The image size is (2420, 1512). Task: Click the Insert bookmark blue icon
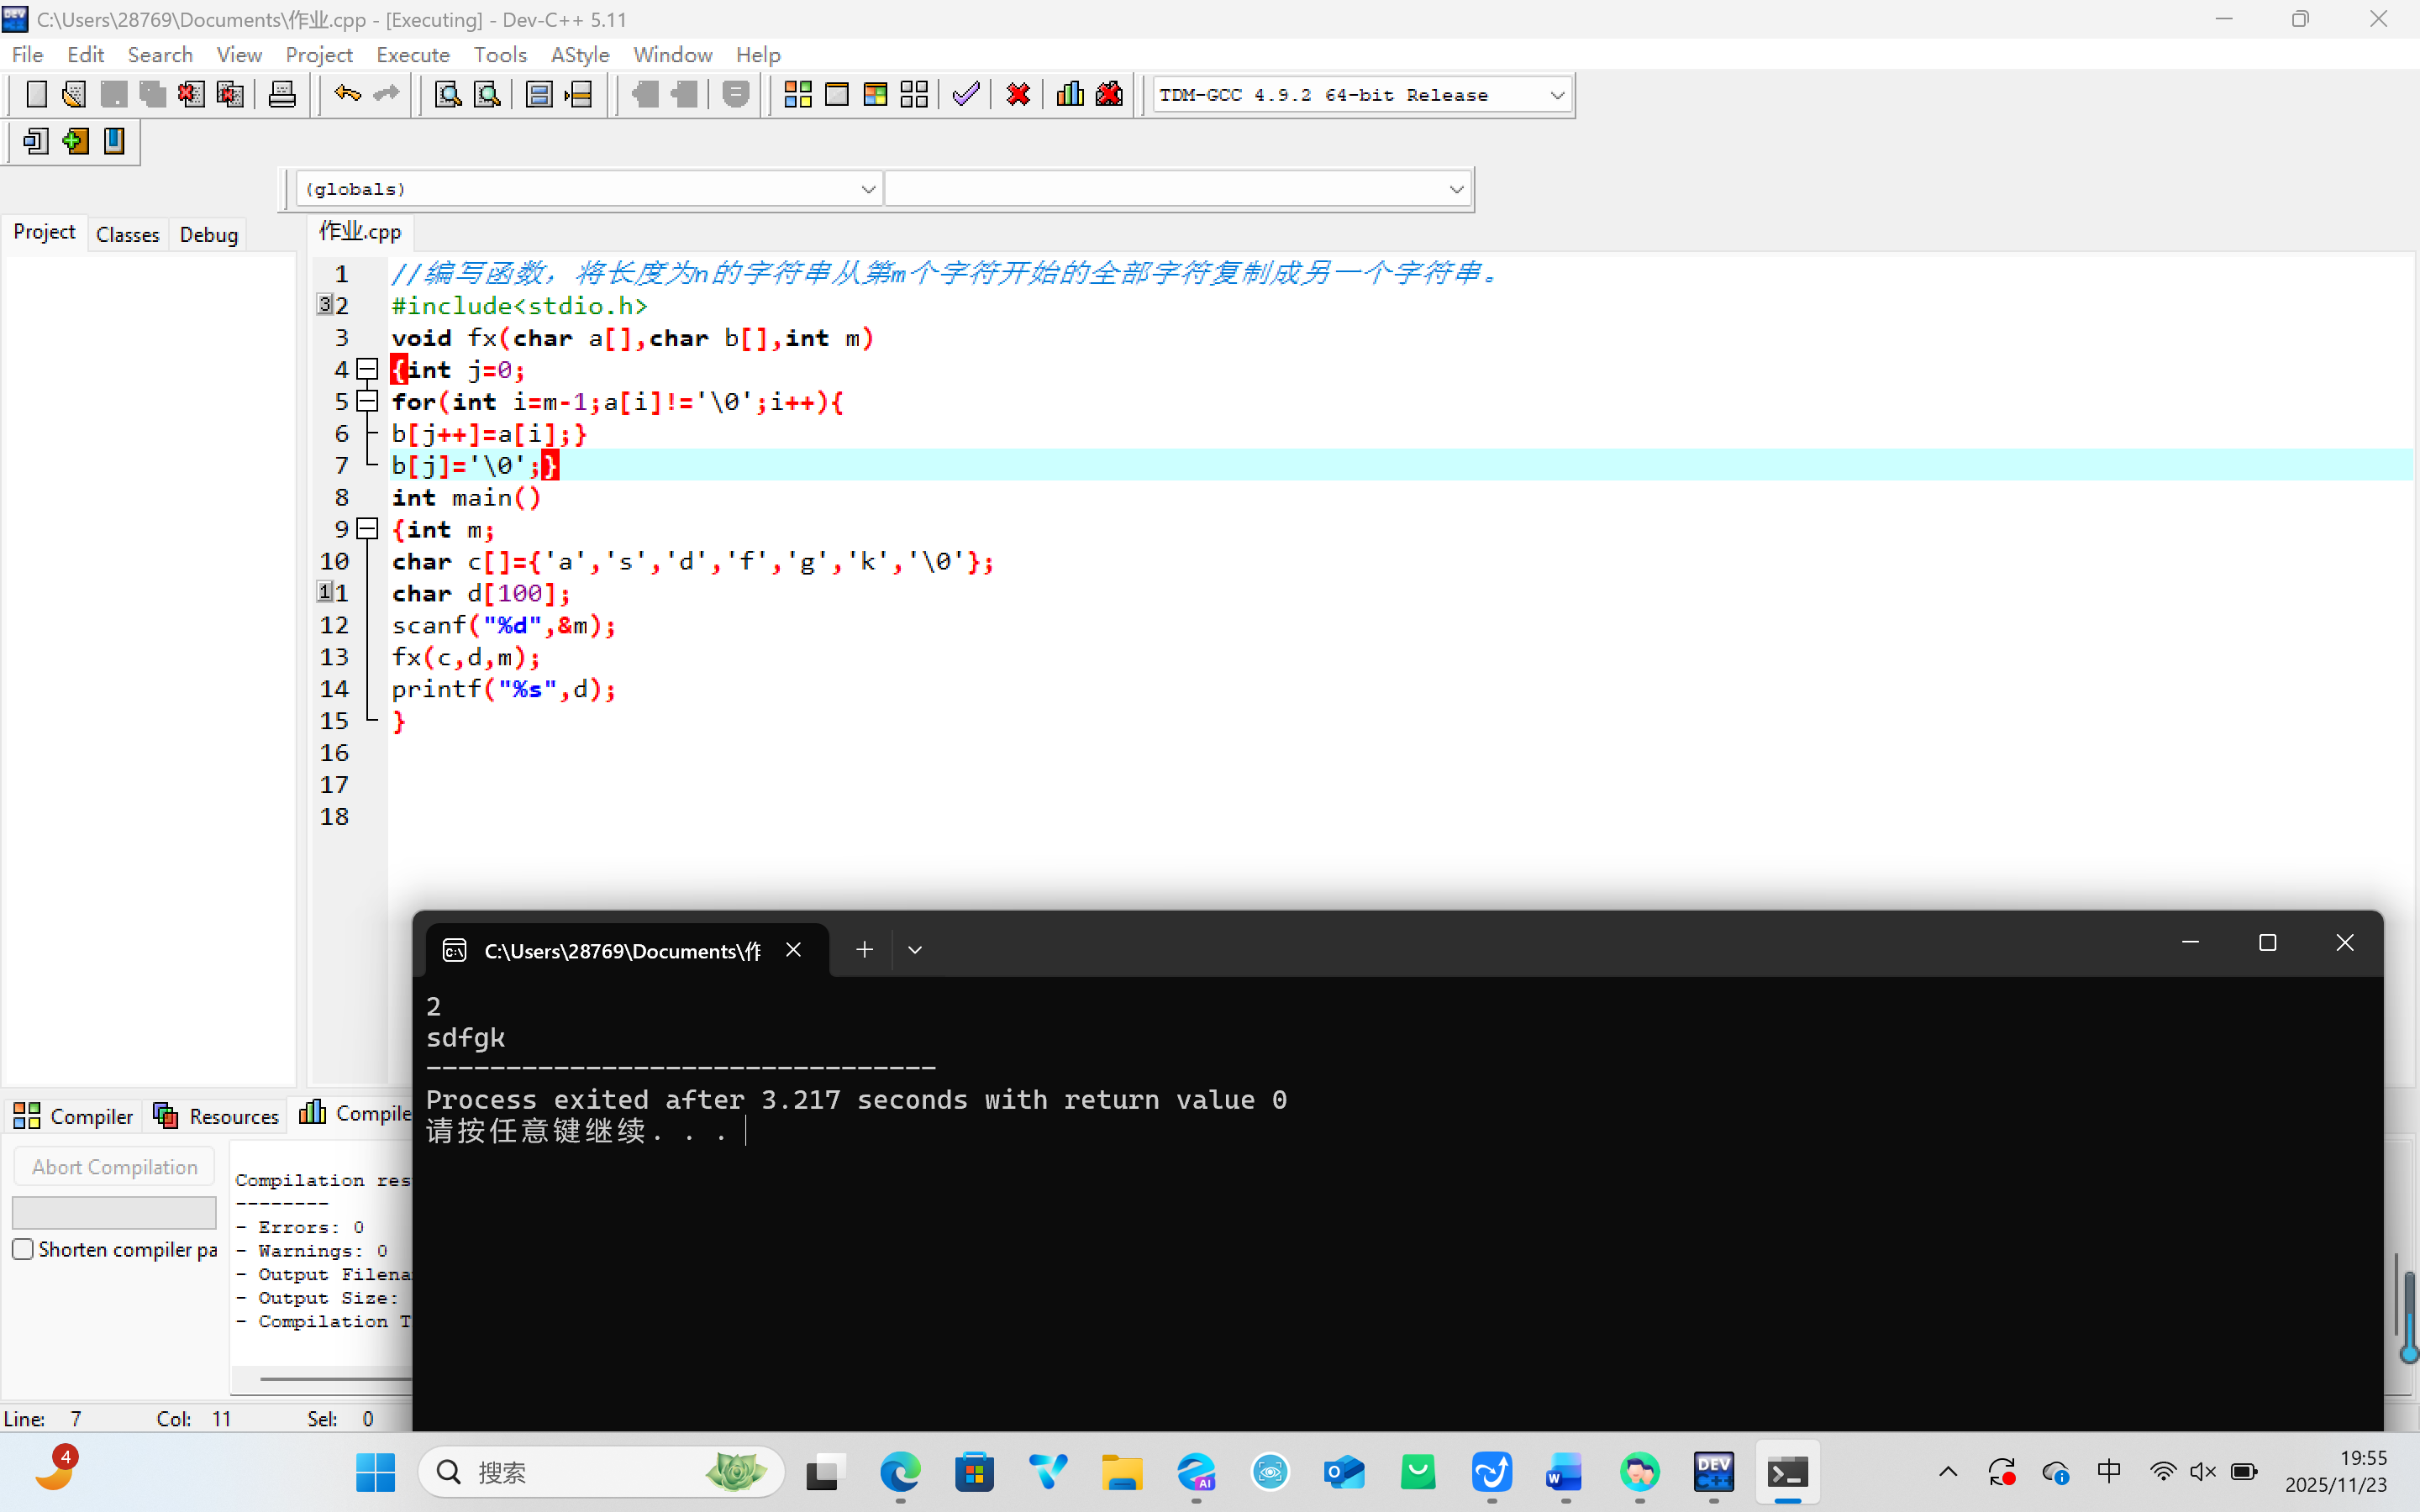coord(115,141)
